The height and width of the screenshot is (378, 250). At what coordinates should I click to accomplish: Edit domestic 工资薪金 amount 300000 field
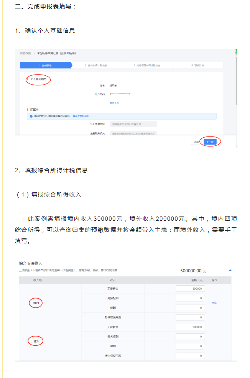click(x=190, y=289)
